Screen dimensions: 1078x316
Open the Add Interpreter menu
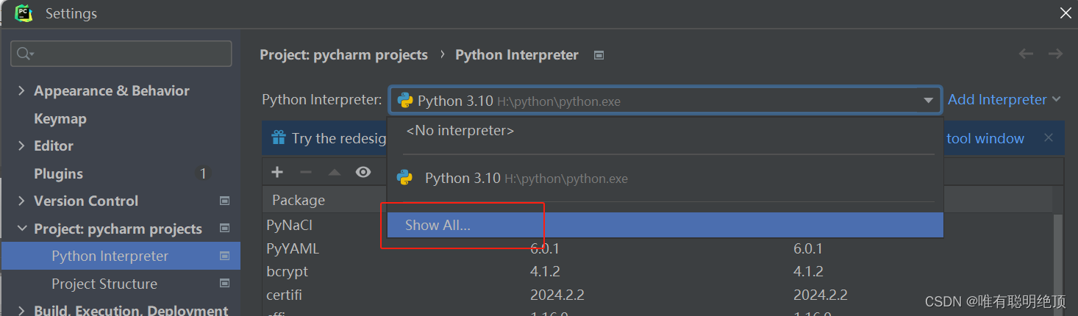[1004, 100]
